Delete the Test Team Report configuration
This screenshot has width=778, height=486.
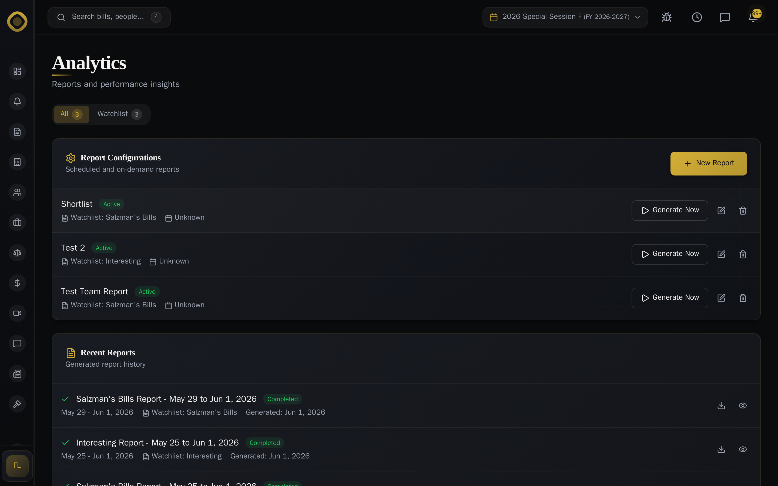pos(743,298)
